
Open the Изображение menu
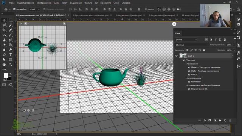(44, 3)
